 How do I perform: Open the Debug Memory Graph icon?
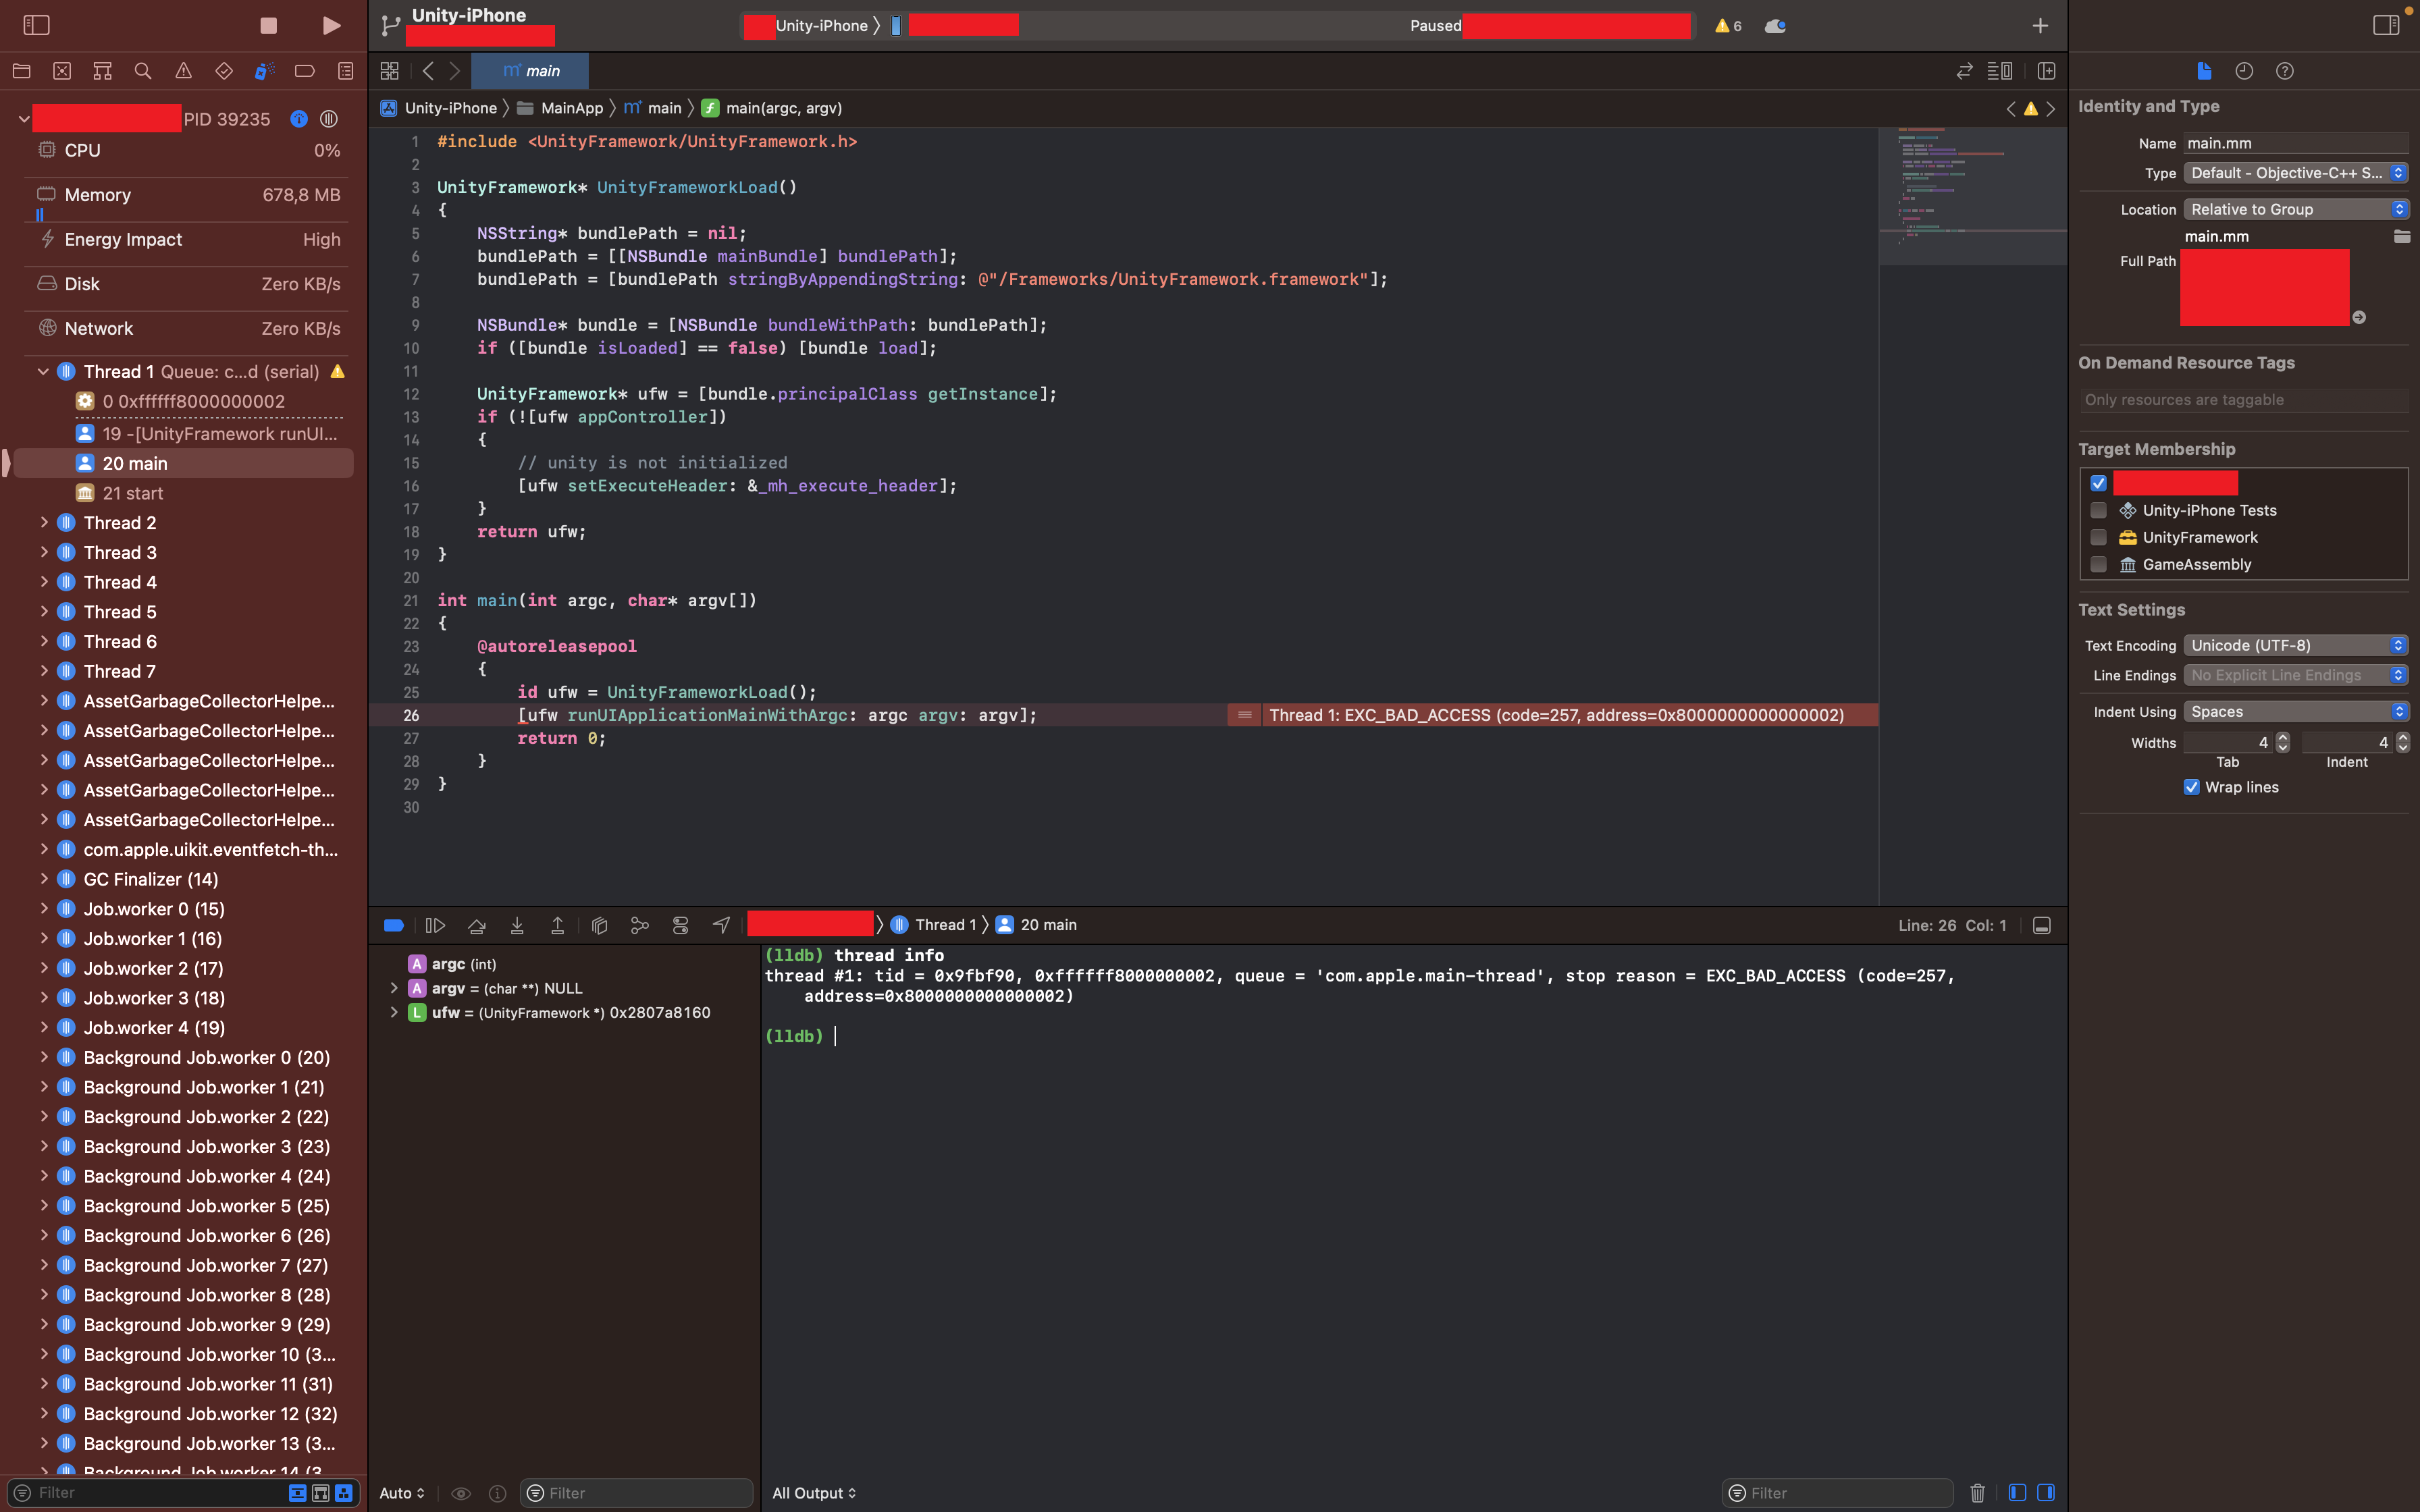(x=640, y=925)
